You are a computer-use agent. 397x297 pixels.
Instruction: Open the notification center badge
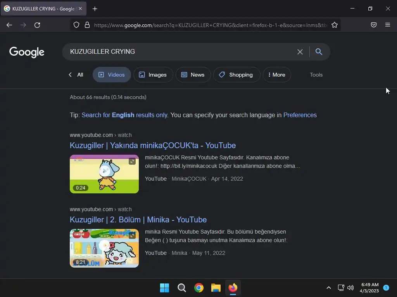pyautogui.click(x=386, y=288)
